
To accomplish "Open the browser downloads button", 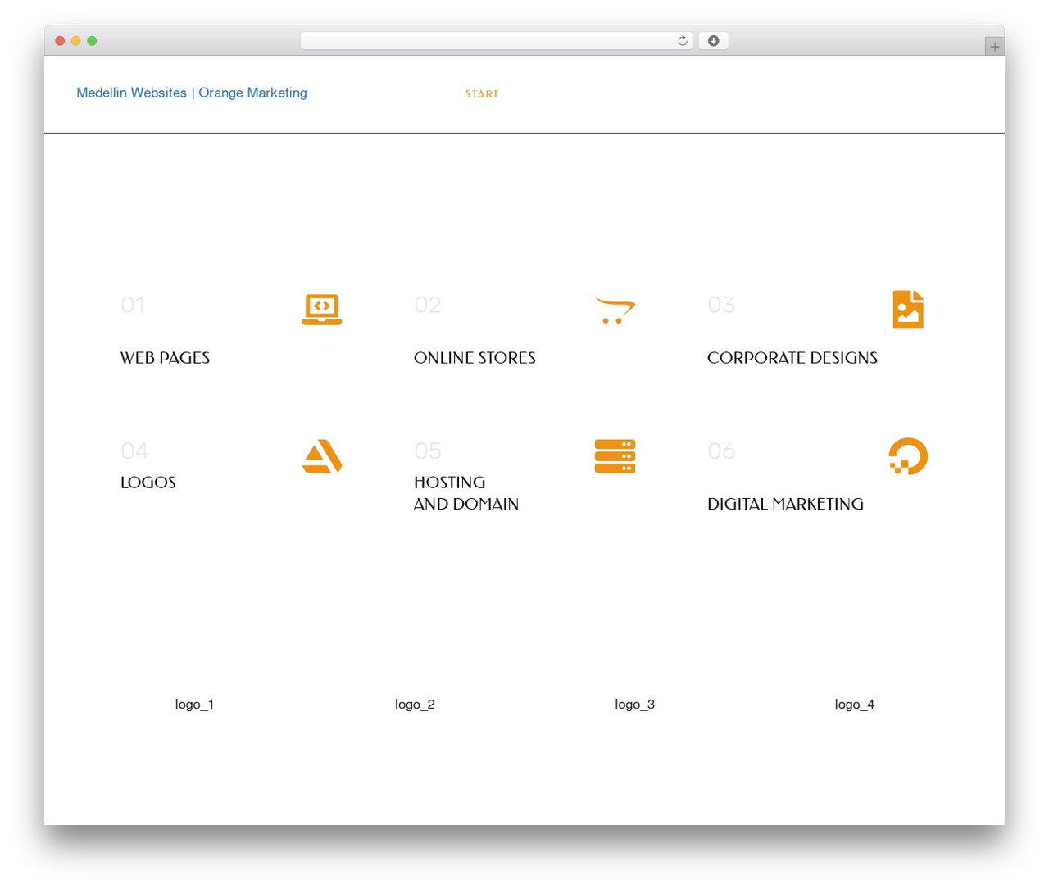I will pyautogui.click(x=713, y=41).
